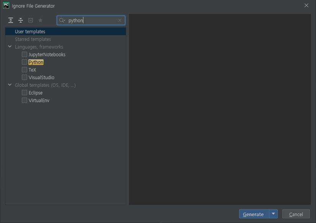
Task: Collapse the Languages, frameworks group
Action: [10, 47]
